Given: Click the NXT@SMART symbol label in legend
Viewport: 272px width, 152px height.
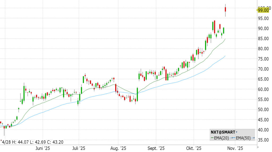Looking at the screenshot, I should pos(222,132).
